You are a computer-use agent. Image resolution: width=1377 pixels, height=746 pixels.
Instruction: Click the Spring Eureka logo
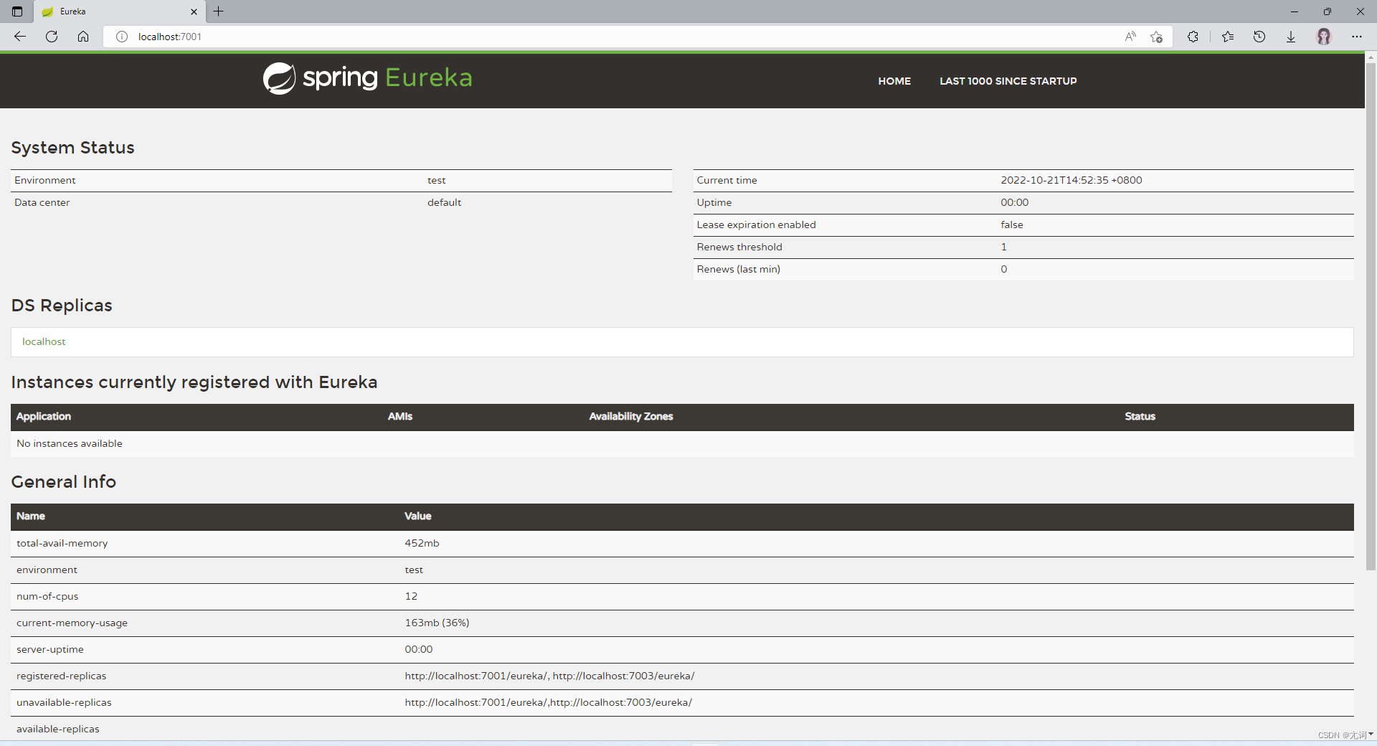pyautogui.click(x=367, y=78)
